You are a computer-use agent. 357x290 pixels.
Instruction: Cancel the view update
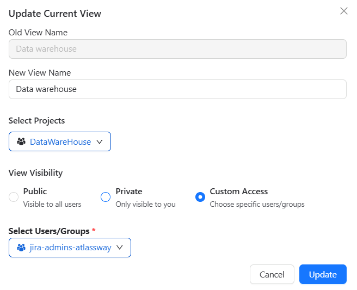click(272, 274)
